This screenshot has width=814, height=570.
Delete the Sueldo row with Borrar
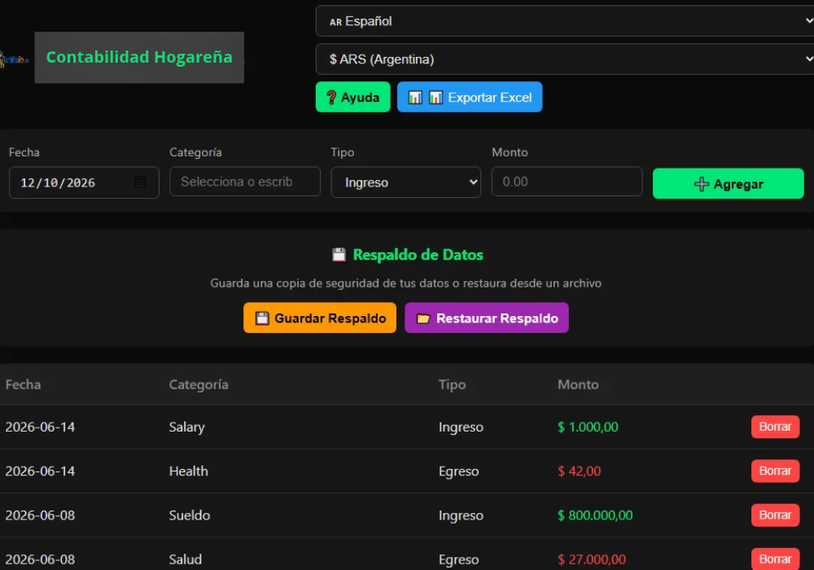pos(775,515)
